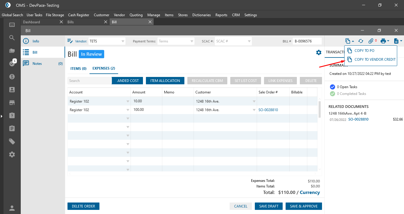This screenshot has height=214, width=404.
Task: Toggle Billable cell for first expense row
Action: click(x=298, y=101)
